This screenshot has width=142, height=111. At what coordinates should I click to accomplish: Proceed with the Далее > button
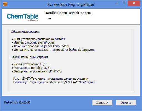pyautogui.click(x=102, y=103)
